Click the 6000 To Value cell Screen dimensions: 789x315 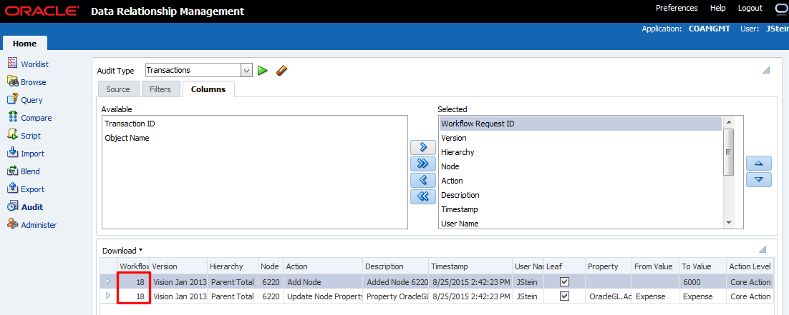(702, 282)
